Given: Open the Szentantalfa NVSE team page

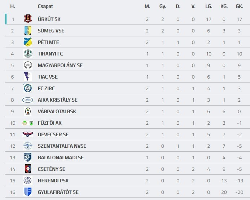Looking at the screenshot, I should pos(62,146).
